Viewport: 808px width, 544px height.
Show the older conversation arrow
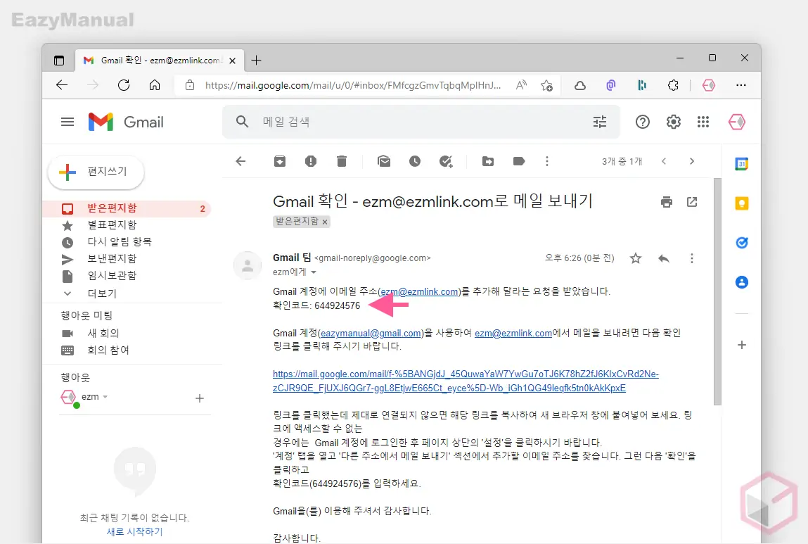[x=692, y=161]
